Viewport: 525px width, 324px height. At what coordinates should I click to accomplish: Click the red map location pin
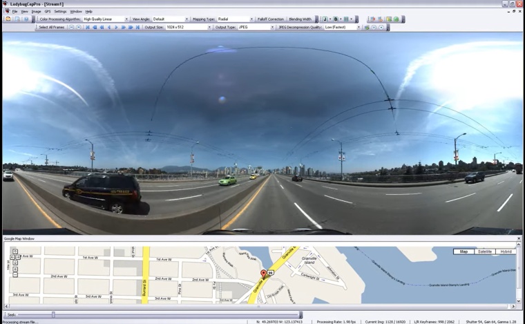tap(263, 274)
